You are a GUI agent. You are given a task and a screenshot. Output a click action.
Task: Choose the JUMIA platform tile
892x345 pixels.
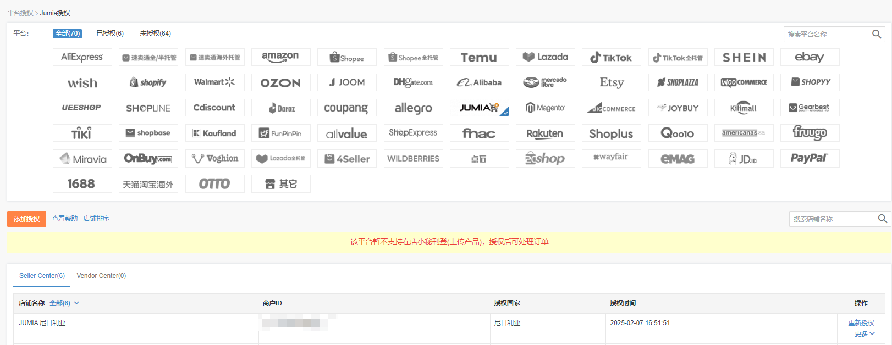(479, 108)
